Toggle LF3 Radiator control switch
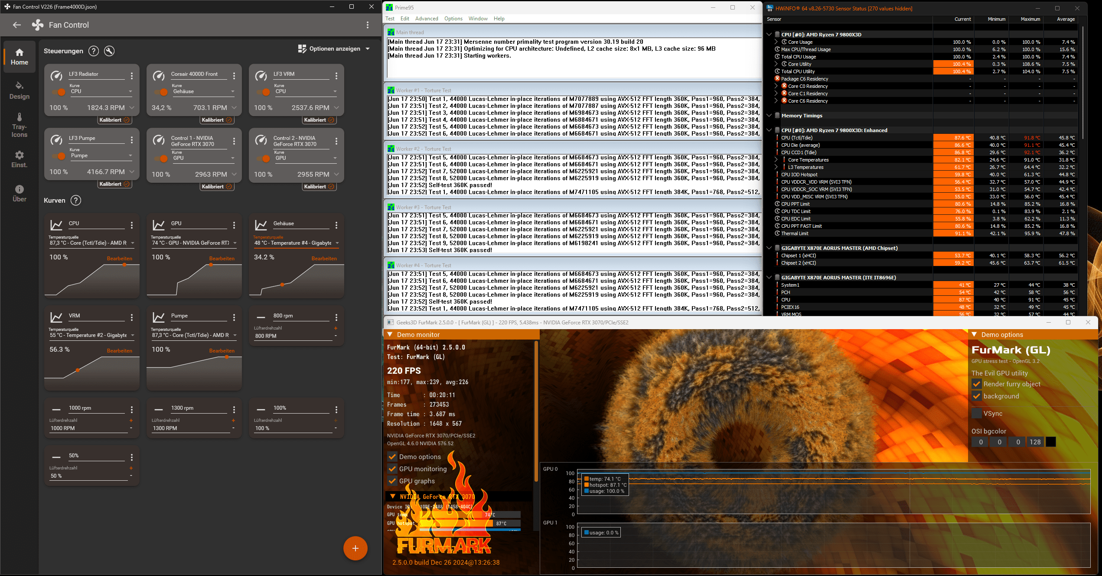 (x=59, y=92)
